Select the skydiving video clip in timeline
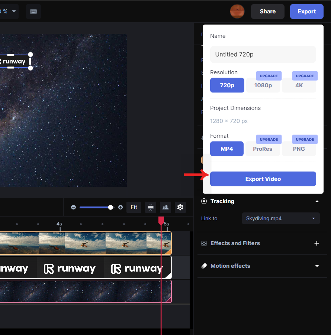 [x=86, y=243]
